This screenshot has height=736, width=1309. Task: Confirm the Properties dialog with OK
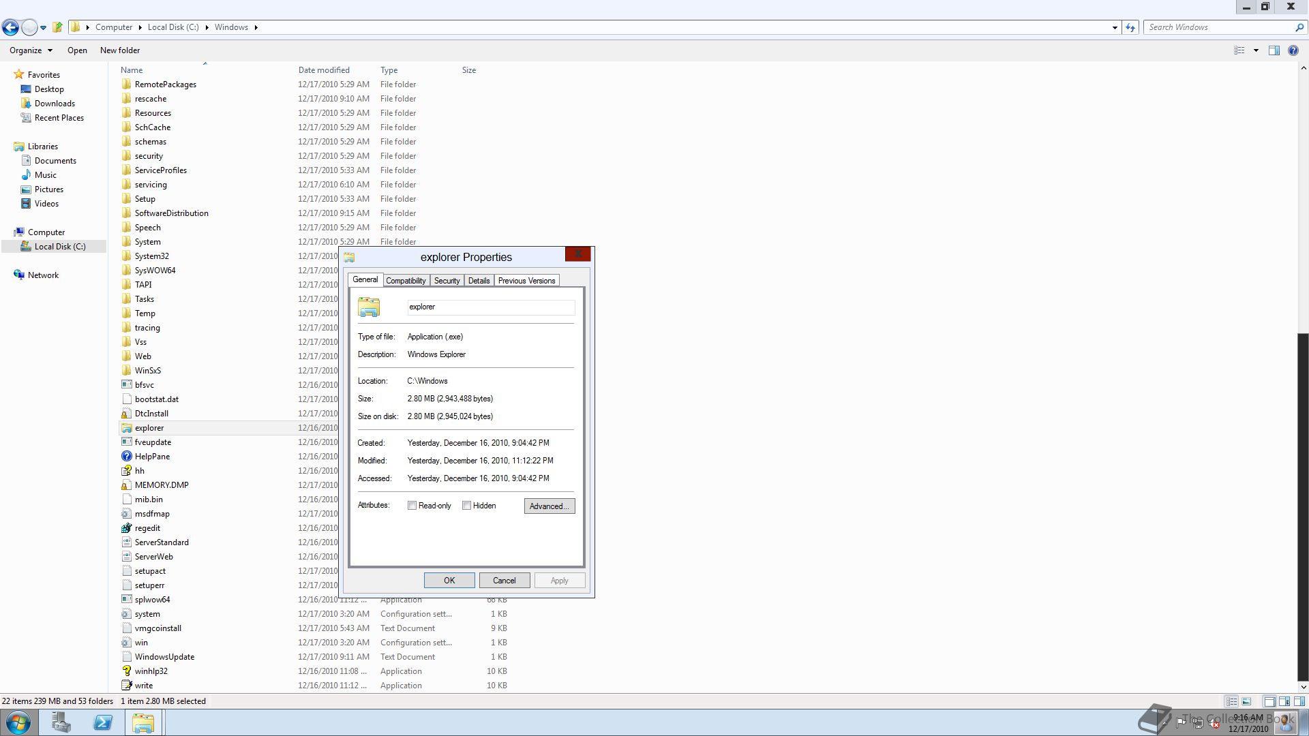[x=449, y=581]
